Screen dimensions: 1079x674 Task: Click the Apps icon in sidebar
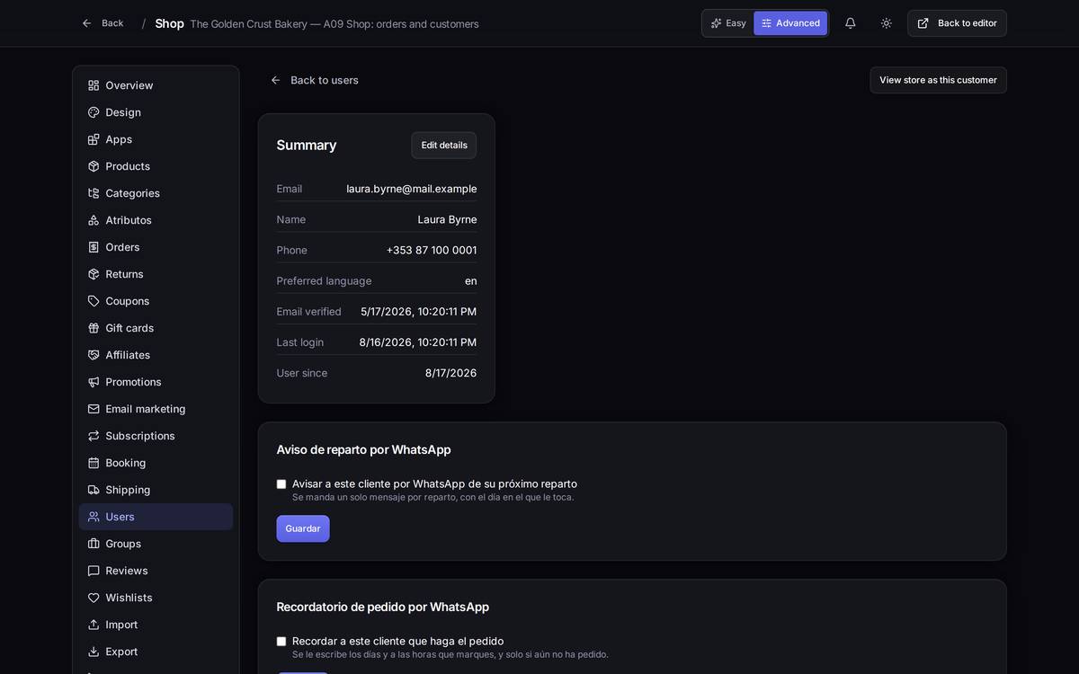coord(94,139)
